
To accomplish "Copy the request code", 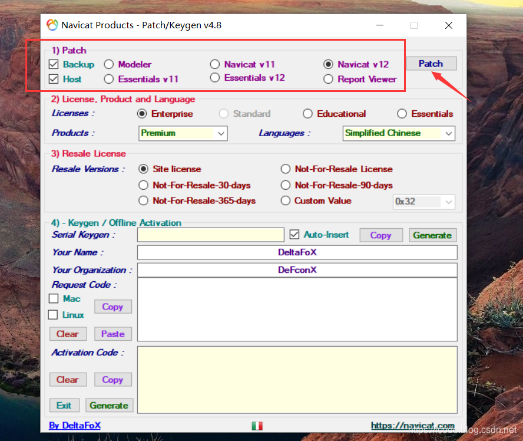I will 112,307.
